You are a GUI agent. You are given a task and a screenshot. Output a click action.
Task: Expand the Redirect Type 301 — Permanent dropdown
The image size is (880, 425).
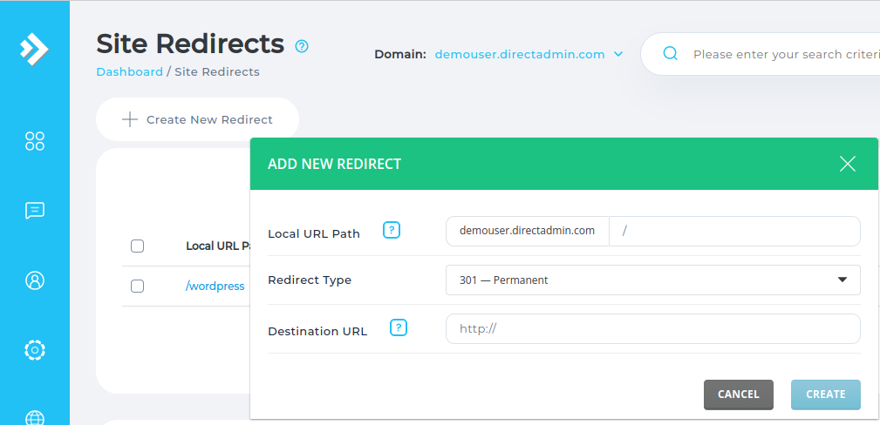652,280
